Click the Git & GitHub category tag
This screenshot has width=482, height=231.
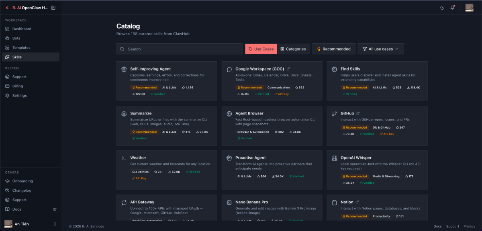click(x=381, y=127)
